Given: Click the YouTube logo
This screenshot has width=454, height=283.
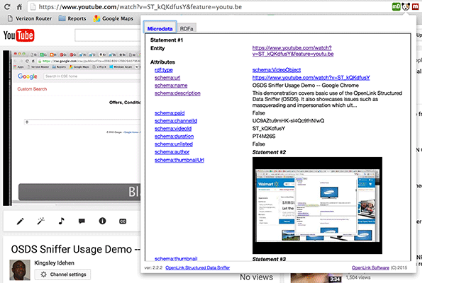Looking at the screenshot, I should pyautogui.click(x=19, y=35).
